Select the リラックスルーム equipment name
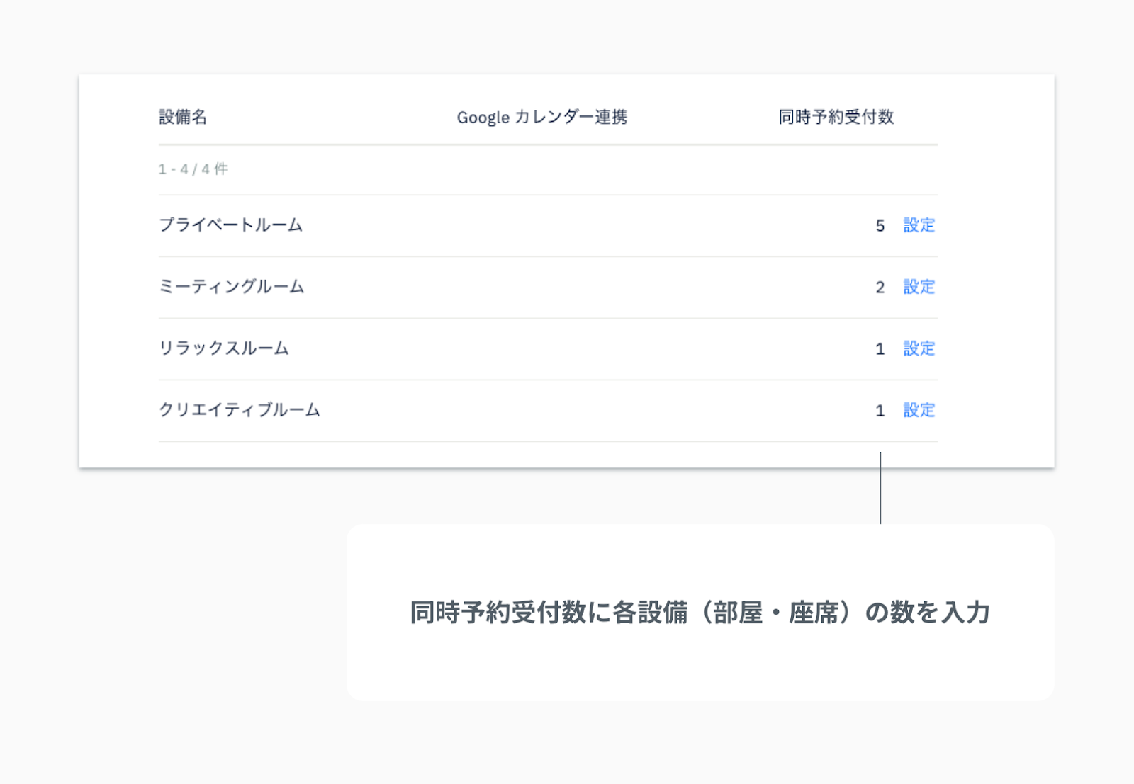The height and width of the screenshot is (784, 1134). point(224,348)
